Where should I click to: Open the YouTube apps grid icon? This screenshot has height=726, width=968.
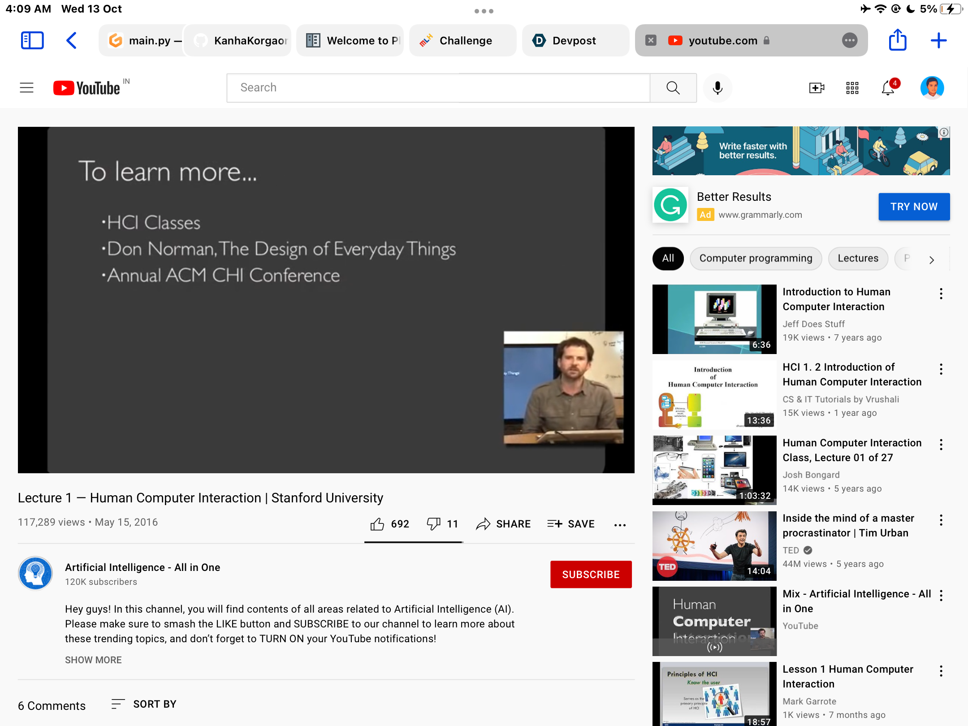pyautogui.click(x=852, y=88)
